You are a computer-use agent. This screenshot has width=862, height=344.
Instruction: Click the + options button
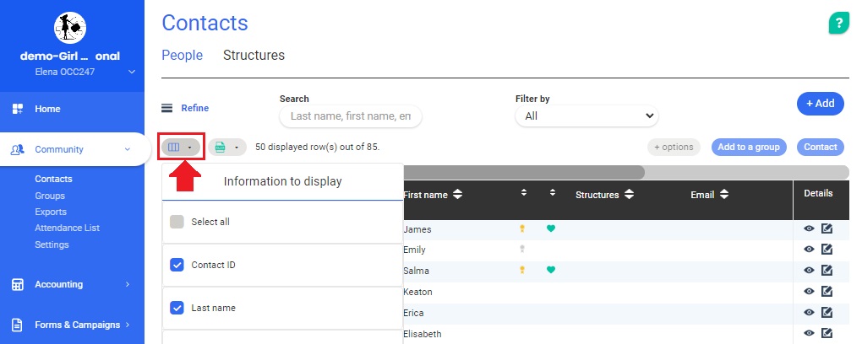pyautogui.click(x=674, y=147)
